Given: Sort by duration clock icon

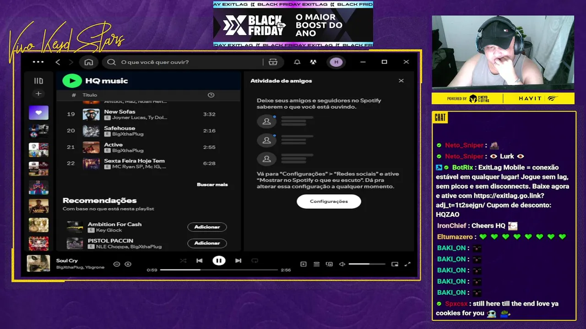Looking at the screenshot, I should click(211, 95).
